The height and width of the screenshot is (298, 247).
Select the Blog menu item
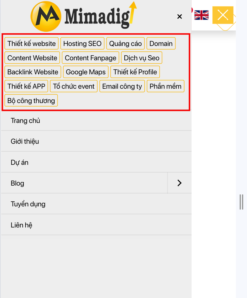click(x=18, y=183)
